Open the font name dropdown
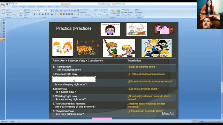 pyautogui.click(x=44, y=11)
